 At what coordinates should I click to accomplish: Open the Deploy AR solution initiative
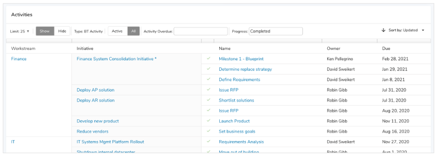coord(96,100)
